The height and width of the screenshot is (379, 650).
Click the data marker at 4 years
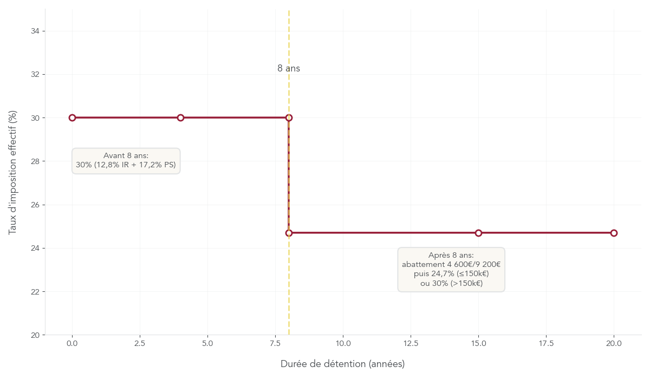coord(180,117)
